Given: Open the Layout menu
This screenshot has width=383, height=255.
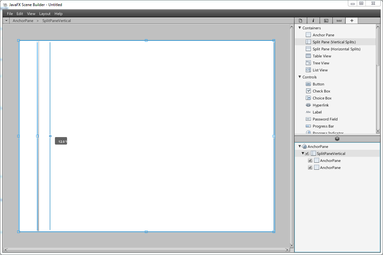Looking at the screenshot, I should pyautogui.click(x=45, y=14).
